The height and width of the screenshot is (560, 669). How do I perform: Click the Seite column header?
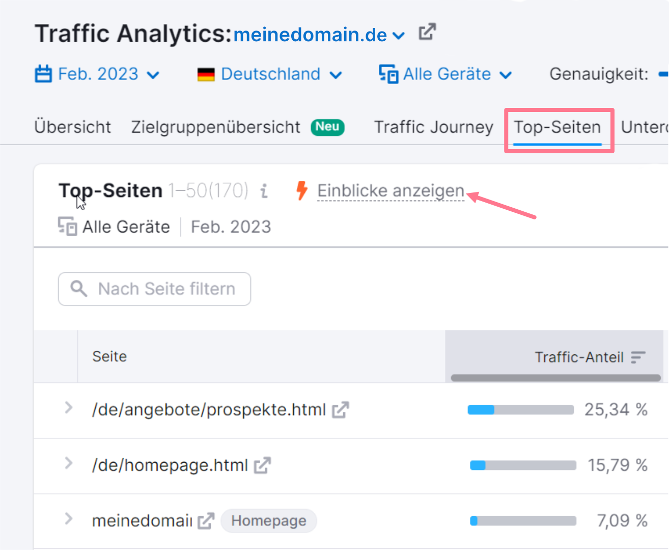click(x=109, y=356)
